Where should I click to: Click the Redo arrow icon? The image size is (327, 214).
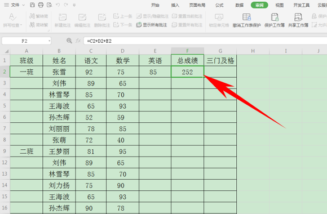(66, 5)
